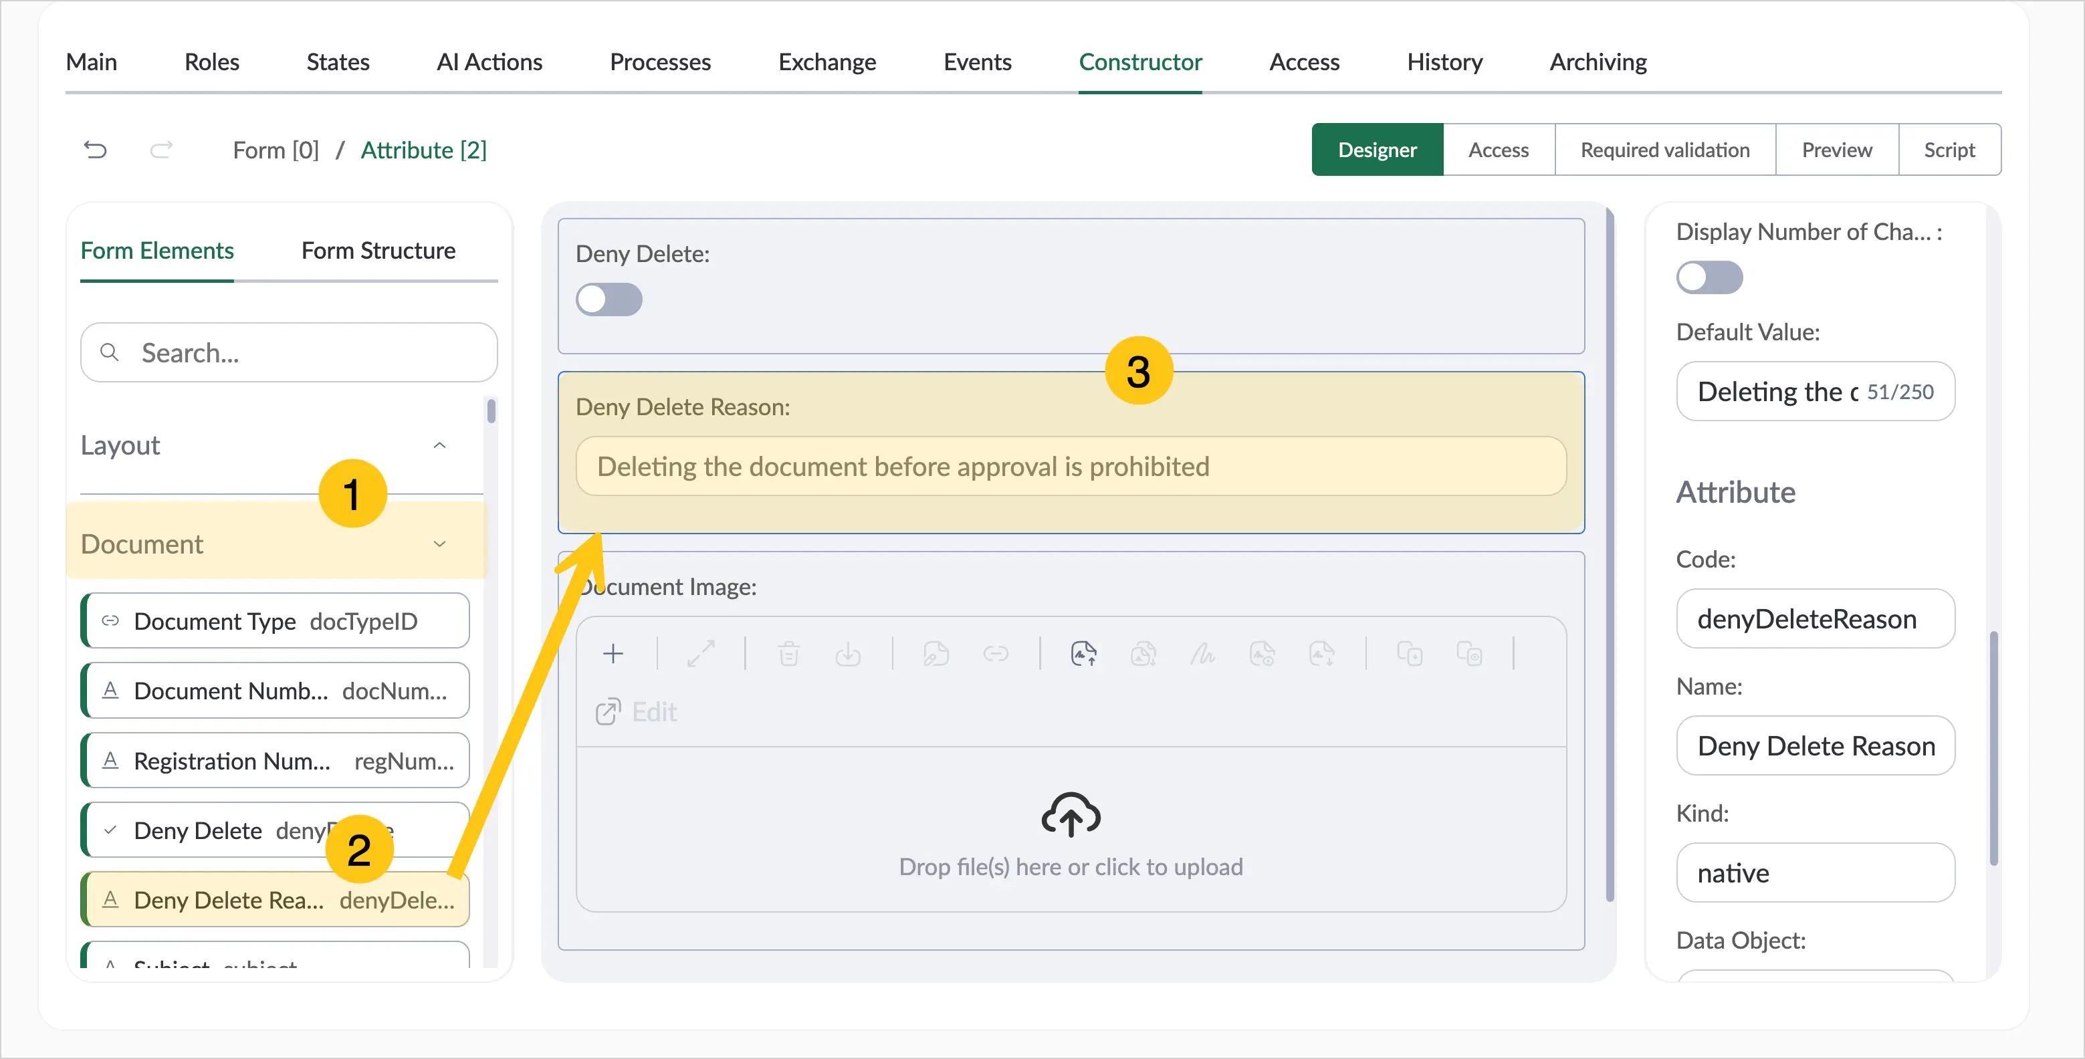This screenshot has height=1059, width=2085.
Task: Click the Deny Delete Reason text field on the form
Action: point(1071,466)
